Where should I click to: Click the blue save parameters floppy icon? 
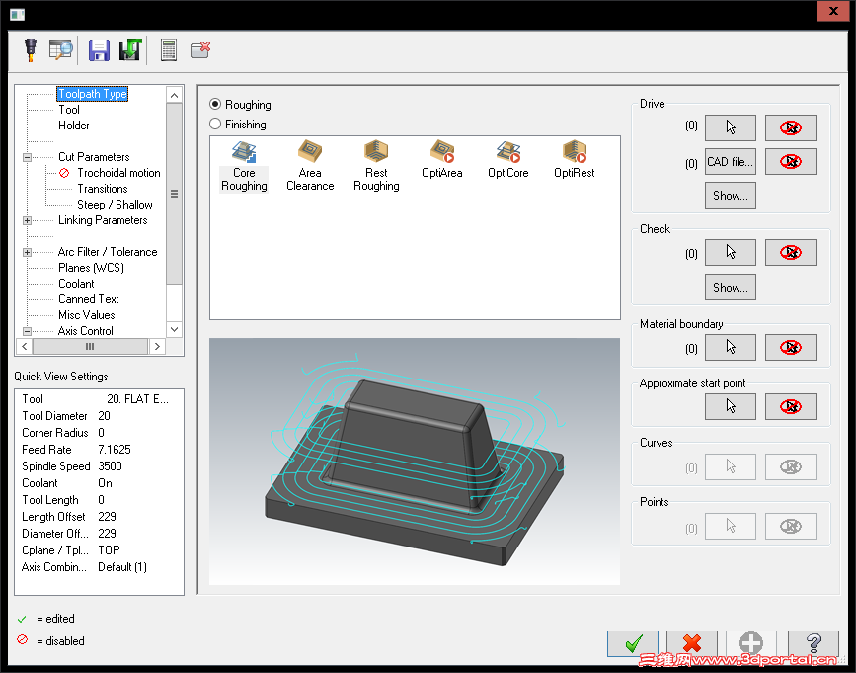click(x=99, y=50)
